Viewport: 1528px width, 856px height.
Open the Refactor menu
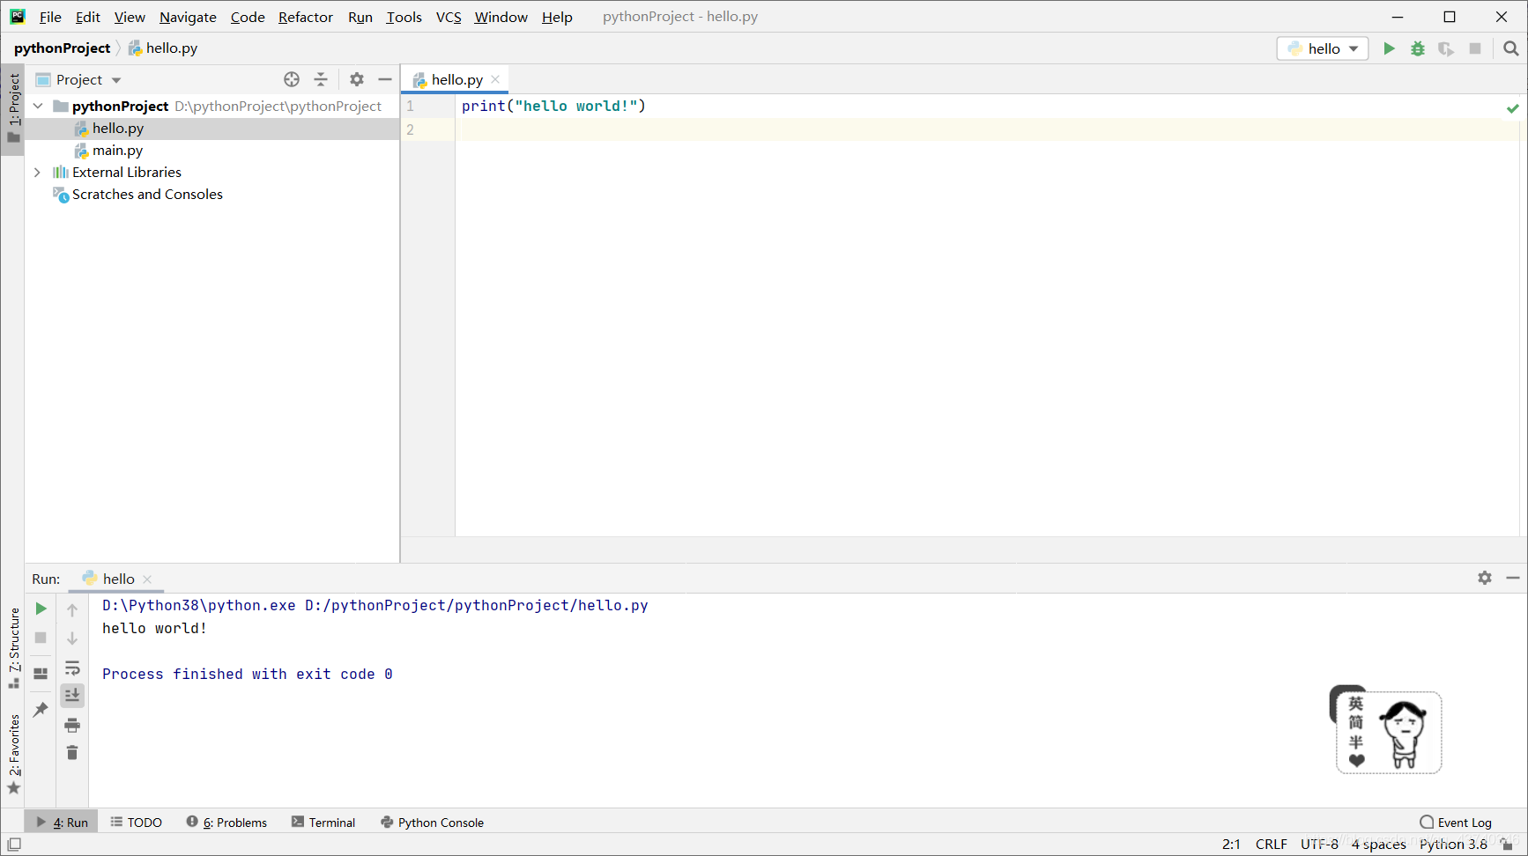[x=305, y=17]
